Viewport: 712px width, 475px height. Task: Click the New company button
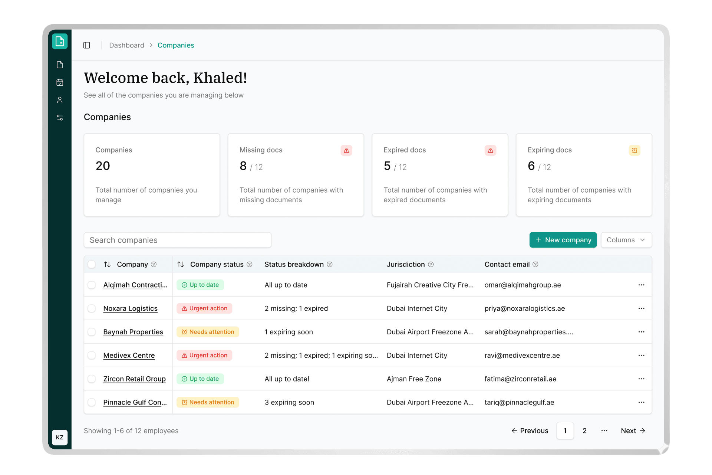(x=563, y=240)
